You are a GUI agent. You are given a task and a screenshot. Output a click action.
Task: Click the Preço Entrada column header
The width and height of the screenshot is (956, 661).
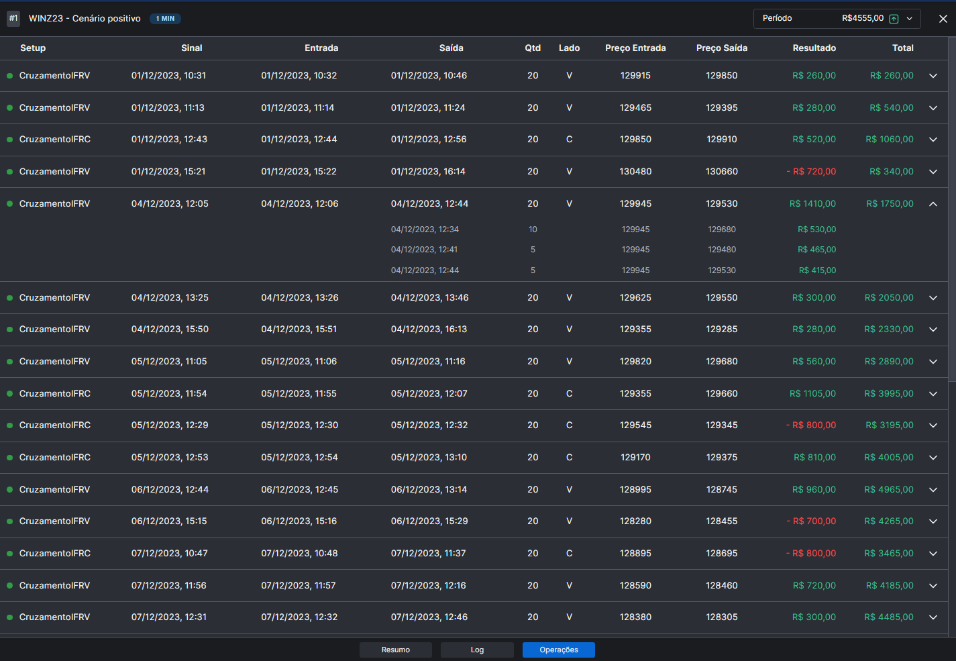(x=635, y=48)
